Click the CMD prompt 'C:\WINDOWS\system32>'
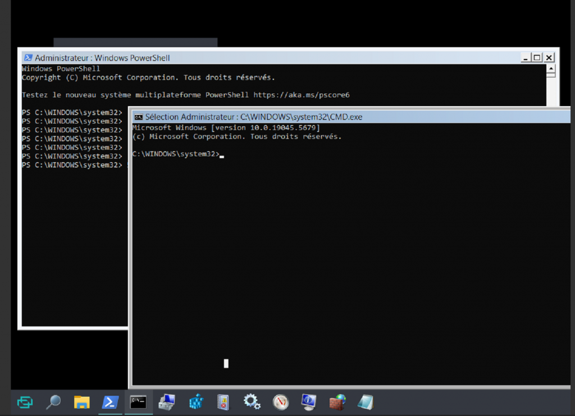575x416 pixels. click(x=176, y=154)
